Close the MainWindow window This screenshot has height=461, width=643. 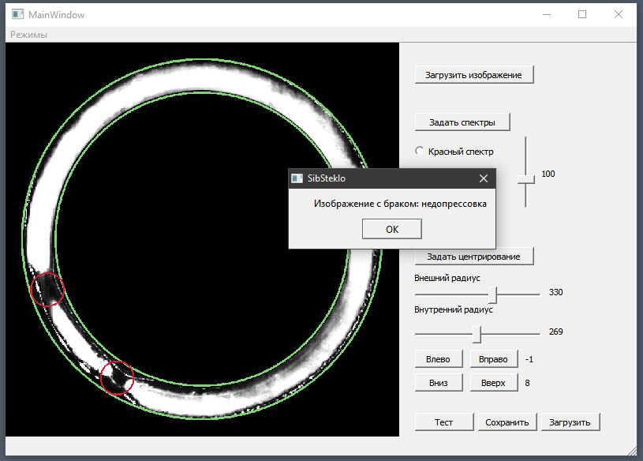point(618,14)
